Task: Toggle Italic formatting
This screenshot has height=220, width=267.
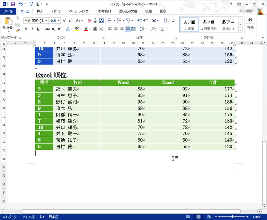Action: click(32, 29)
